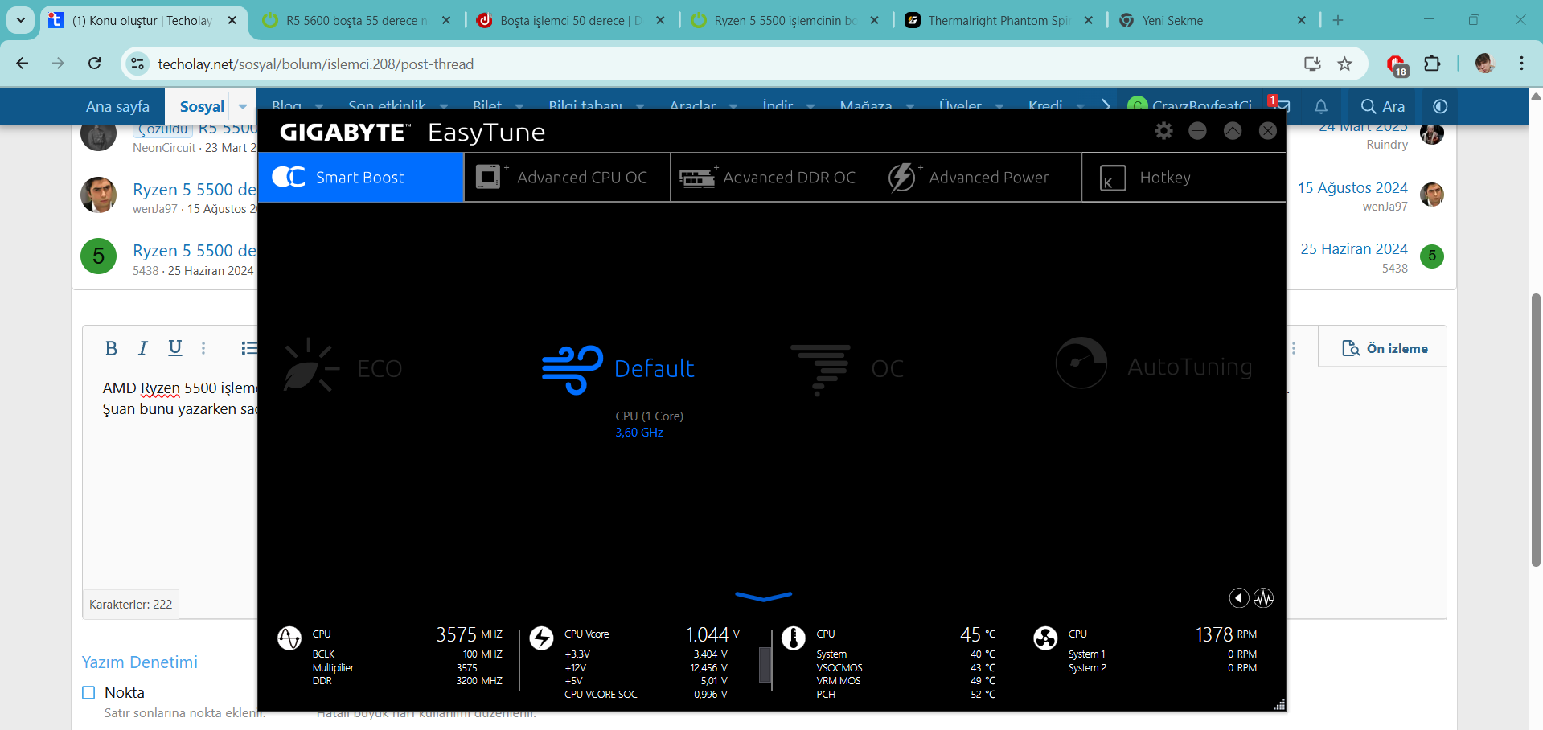Expand the Sosyal menu dropdown arrow
1543x730 pixels.
(243, 106)
